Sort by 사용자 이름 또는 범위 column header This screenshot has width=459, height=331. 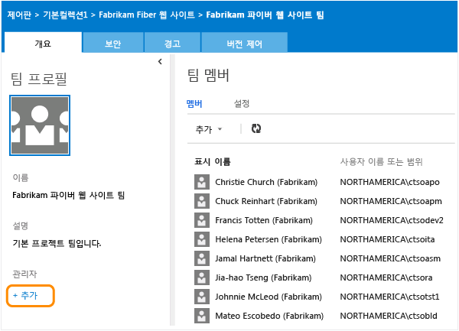381,161
